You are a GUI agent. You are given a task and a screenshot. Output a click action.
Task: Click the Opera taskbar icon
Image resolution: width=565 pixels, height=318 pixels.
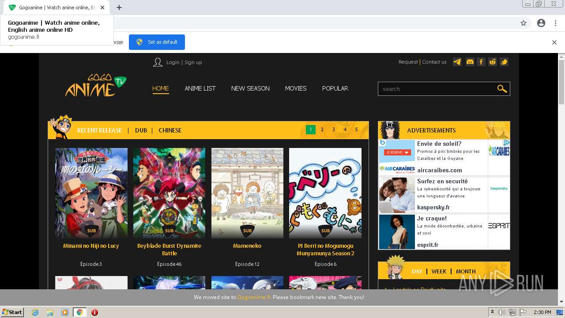pyautogui.click(x=94, y=312)
